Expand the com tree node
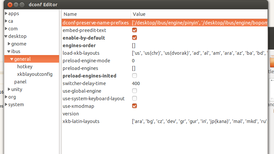Screen dimensions: 274x154 [x=6, y=28]
